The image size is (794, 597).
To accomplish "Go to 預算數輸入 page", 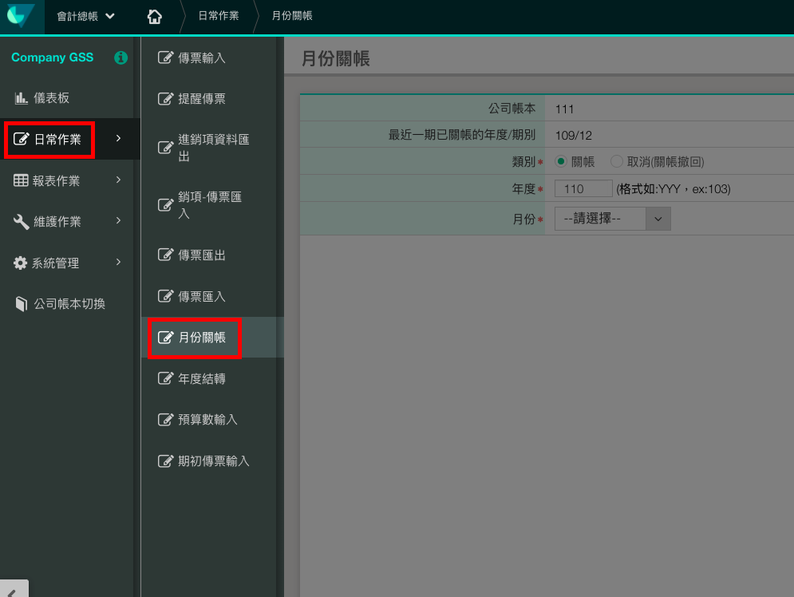I will tap(207, 420).
